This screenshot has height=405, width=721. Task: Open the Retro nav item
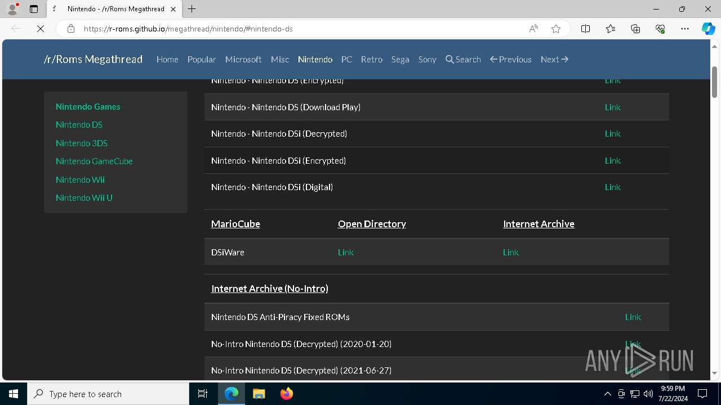[x=372, y=59]
